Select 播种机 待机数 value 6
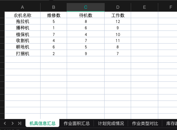Screen dimensions: 177x130 tap(86, 28)
